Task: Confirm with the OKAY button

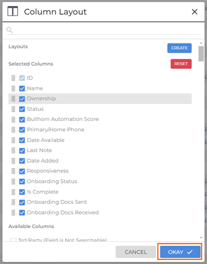Action: (x=180, y=252)
